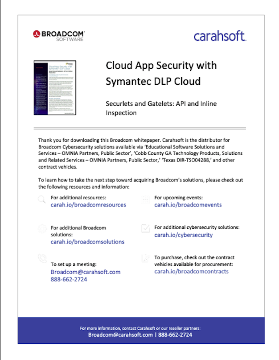The image size is (279, 360).
Task: Click the phone icon beside set up a meeting
Action: coord(42,258)
